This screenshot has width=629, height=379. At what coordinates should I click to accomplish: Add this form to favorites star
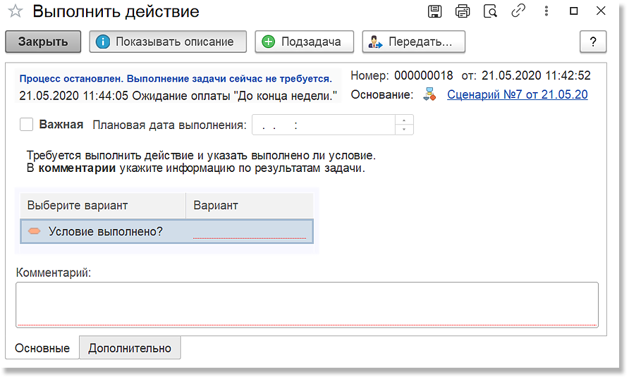pyautogui.click(x=16, y=11)
